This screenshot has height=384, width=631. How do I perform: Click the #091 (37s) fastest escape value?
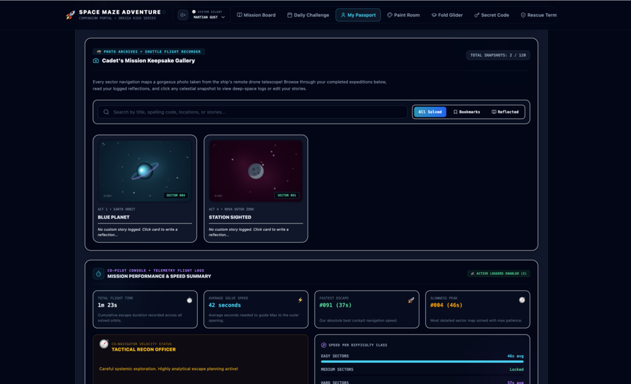pos(335,305)
